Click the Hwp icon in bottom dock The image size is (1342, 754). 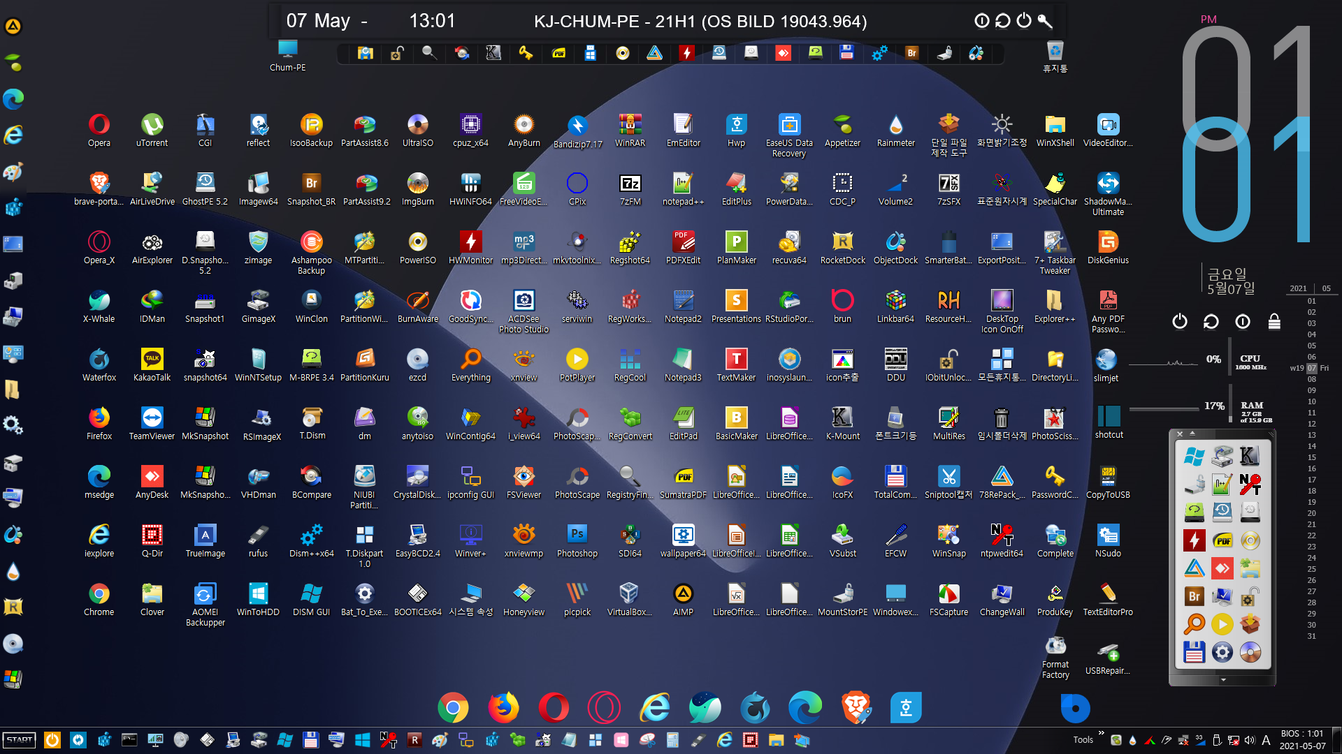[906, 707]
